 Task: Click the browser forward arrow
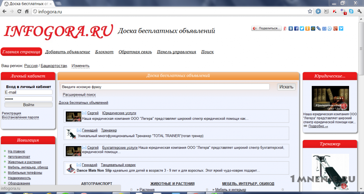[12, 11]
